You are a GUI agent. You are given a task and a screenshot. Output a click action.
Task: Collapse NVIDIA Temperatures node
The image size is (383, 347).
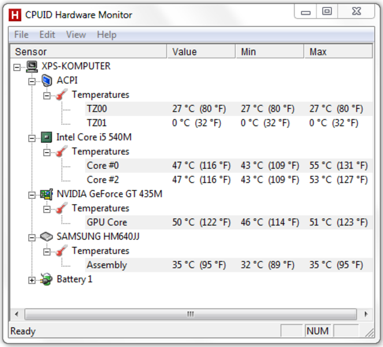[47, 209]
